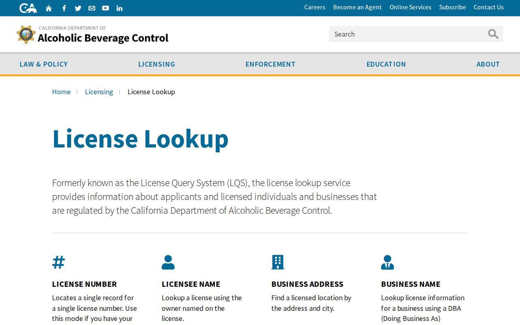Go to Licensing in breadcrumb
Viewport: 520px width, 325px height.
coord(99,92)
